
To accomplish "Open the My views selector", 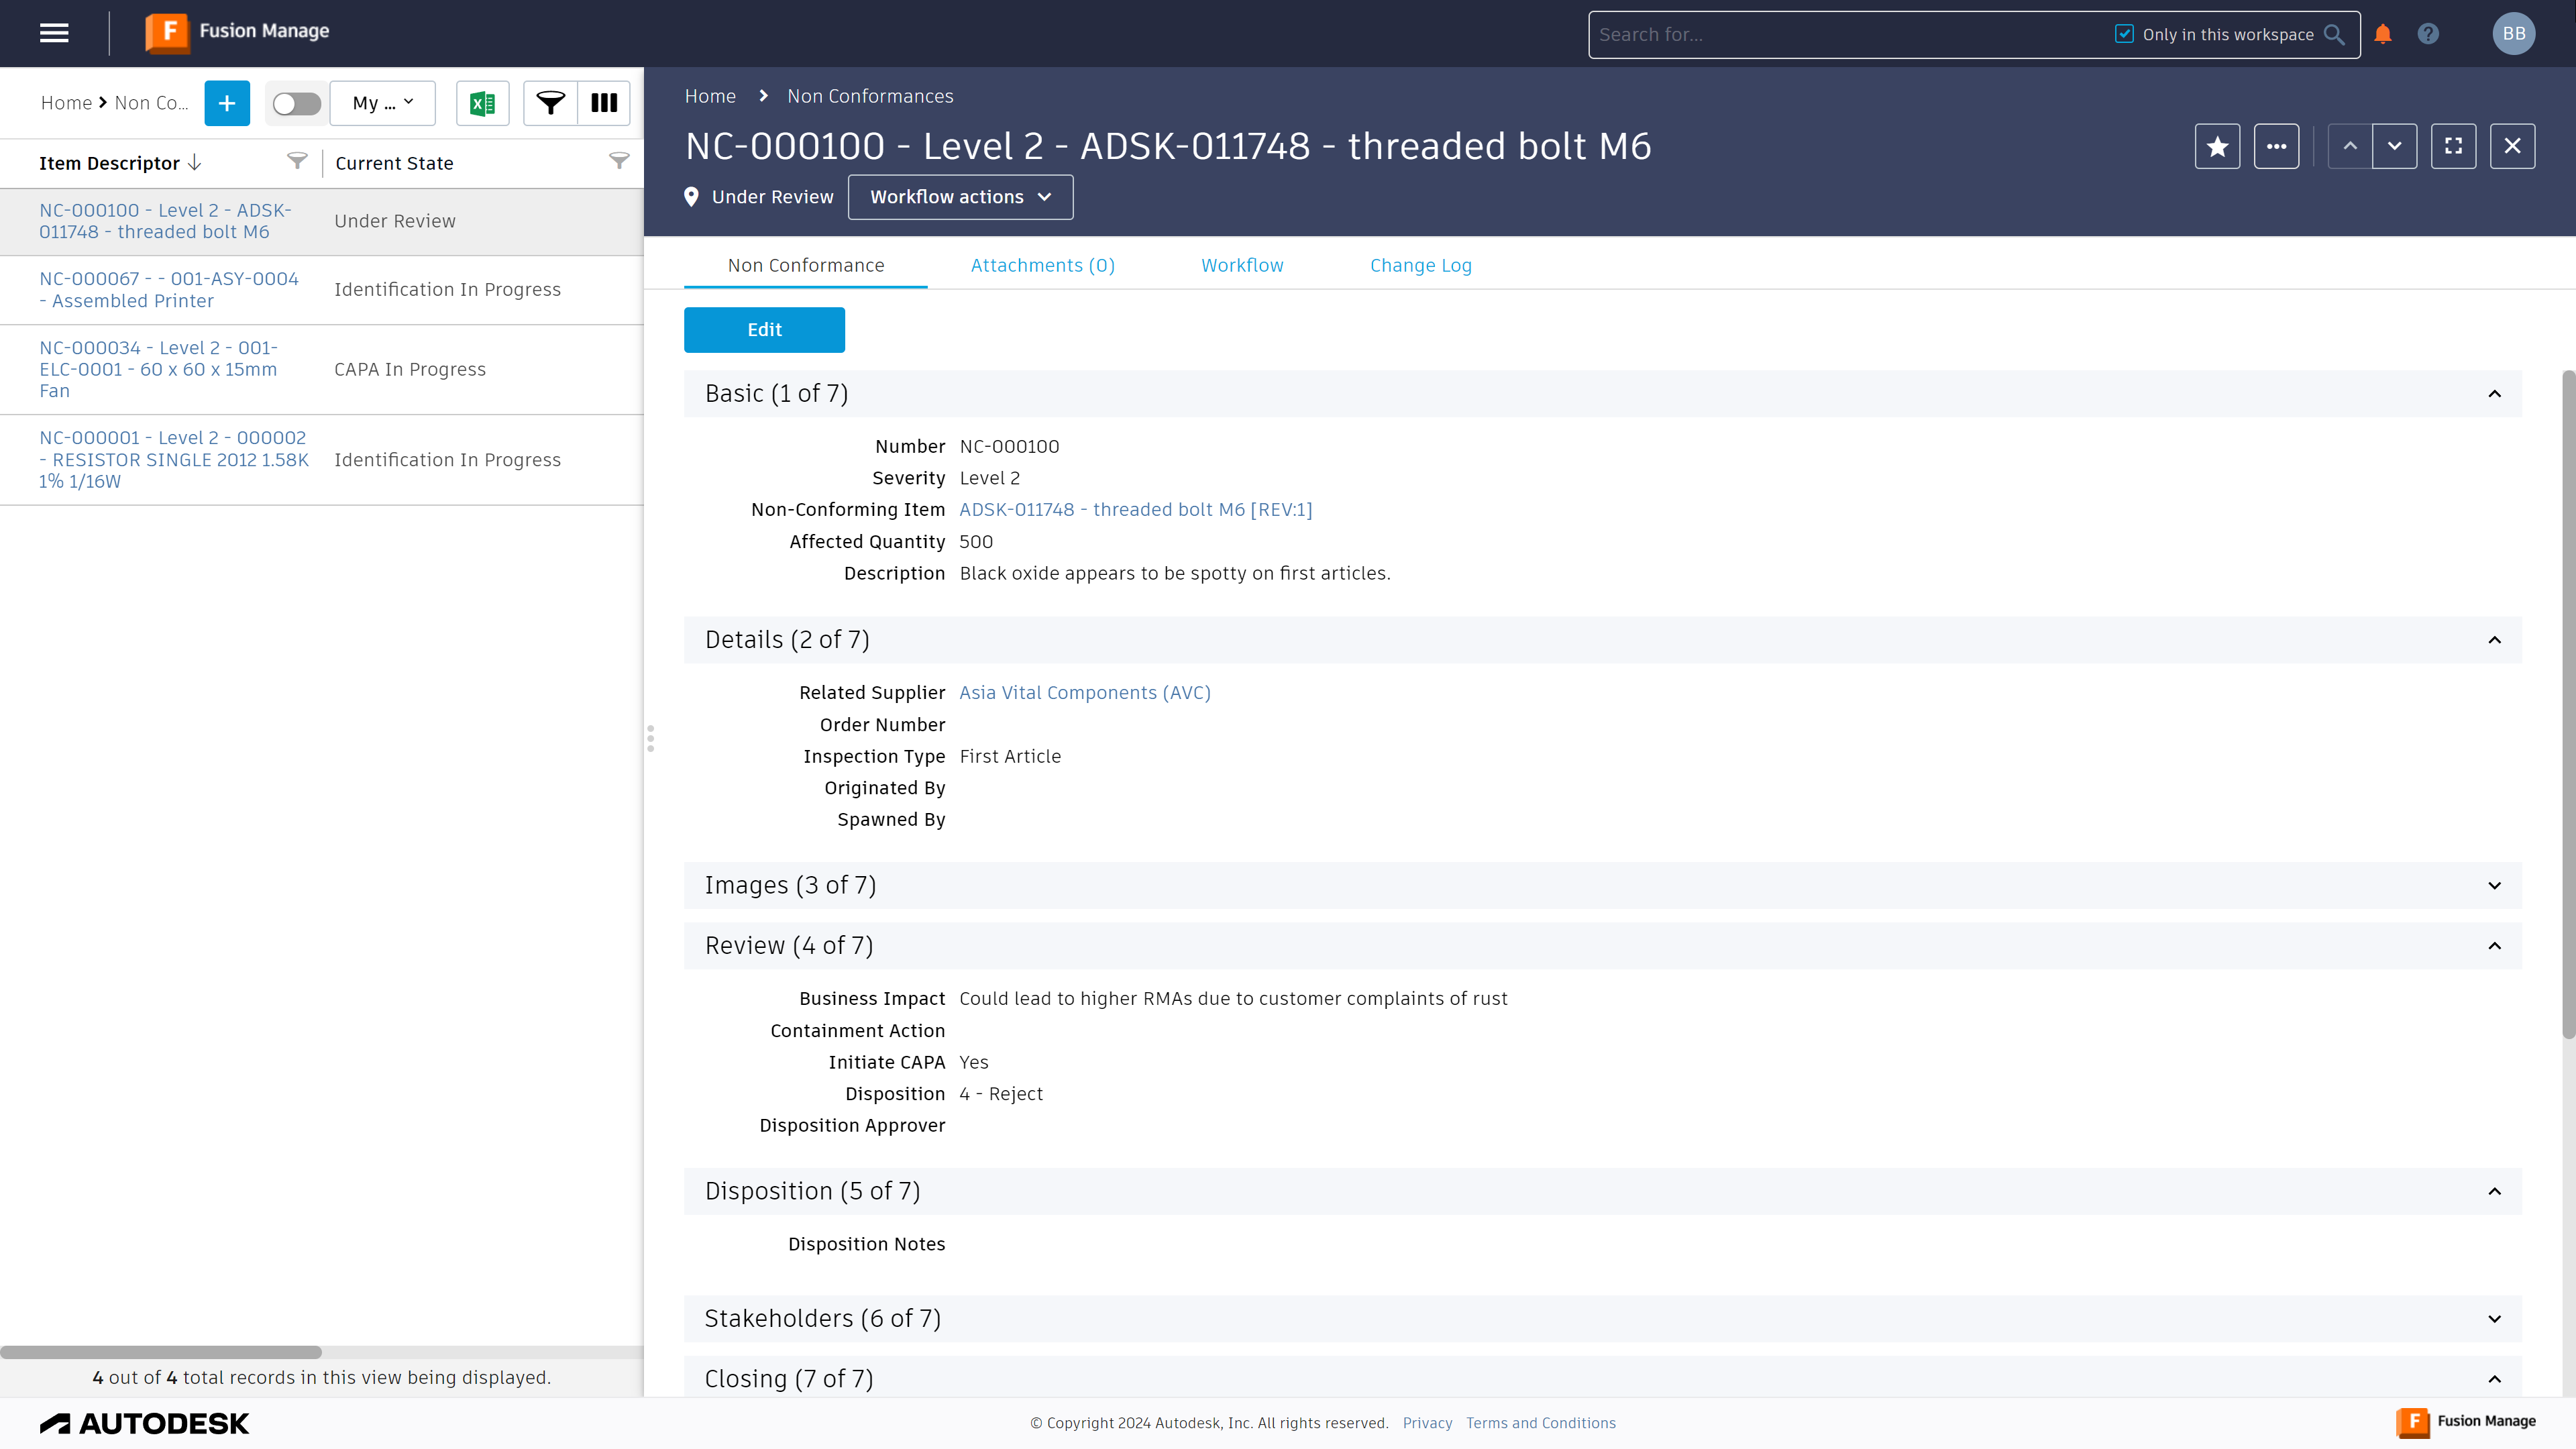I will 381,103.
